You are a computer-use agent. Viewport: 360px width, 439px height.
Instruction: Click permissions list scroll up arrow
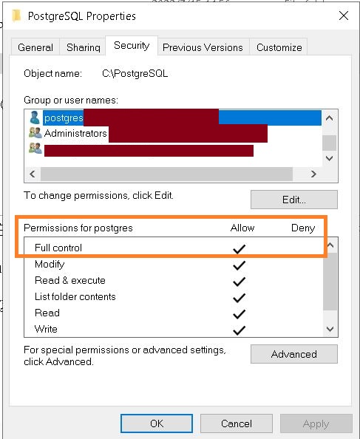[x=330, y=245]
